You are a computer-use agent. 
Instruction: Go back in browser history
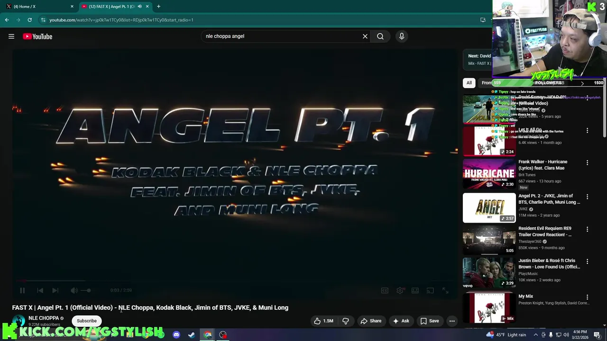[x=7, y=20]
